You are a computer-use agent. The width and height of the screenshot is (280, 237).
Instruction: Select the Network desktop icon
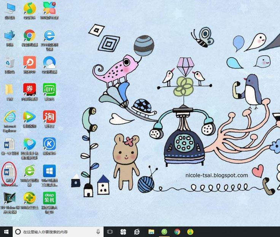(x=10, y=38)
